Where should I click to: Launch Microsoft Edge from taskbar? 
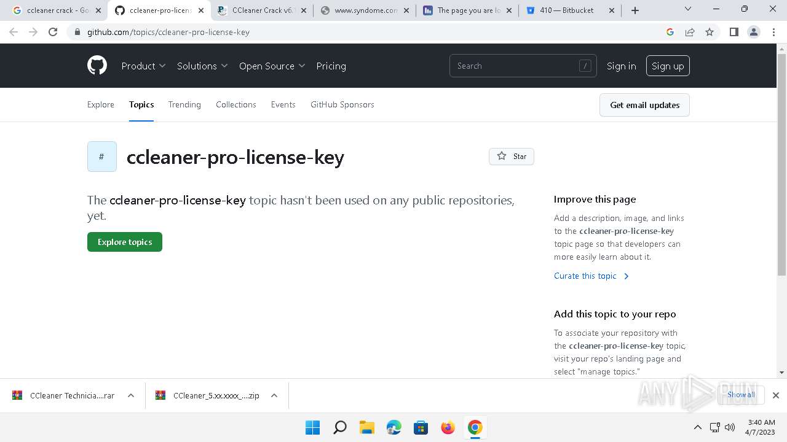click(x=394, y=427)
